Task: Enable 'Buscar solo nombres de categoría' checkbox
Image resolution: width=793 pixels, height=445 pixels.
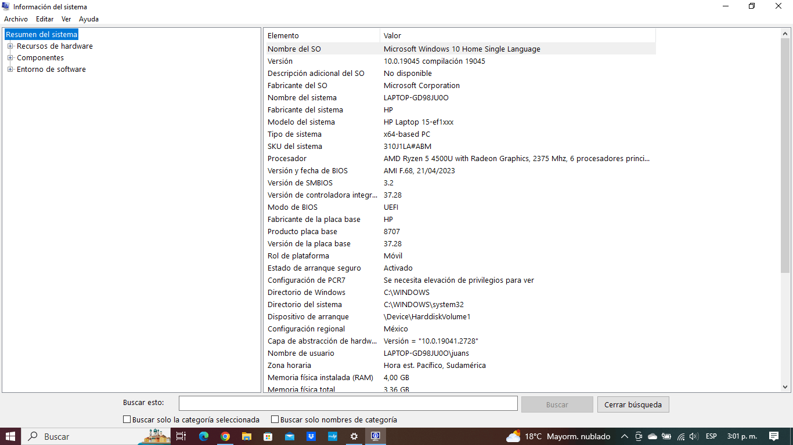Action: [x=275, y=420]
